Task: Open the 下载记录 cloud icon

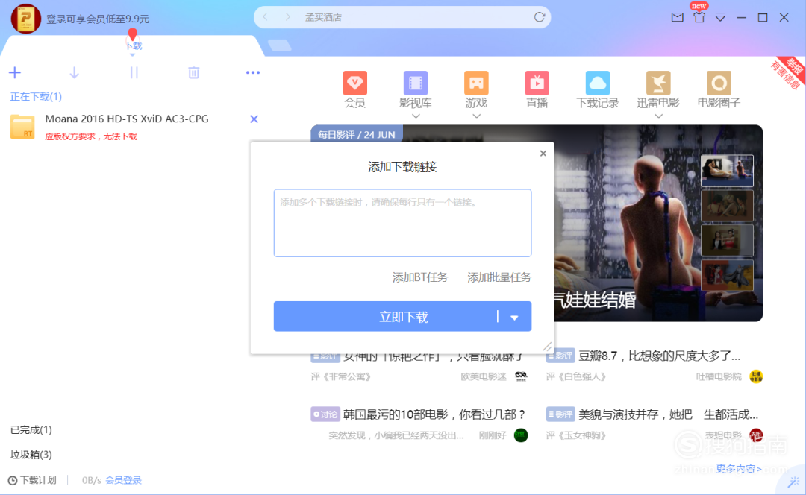Action: click(597, 83)
